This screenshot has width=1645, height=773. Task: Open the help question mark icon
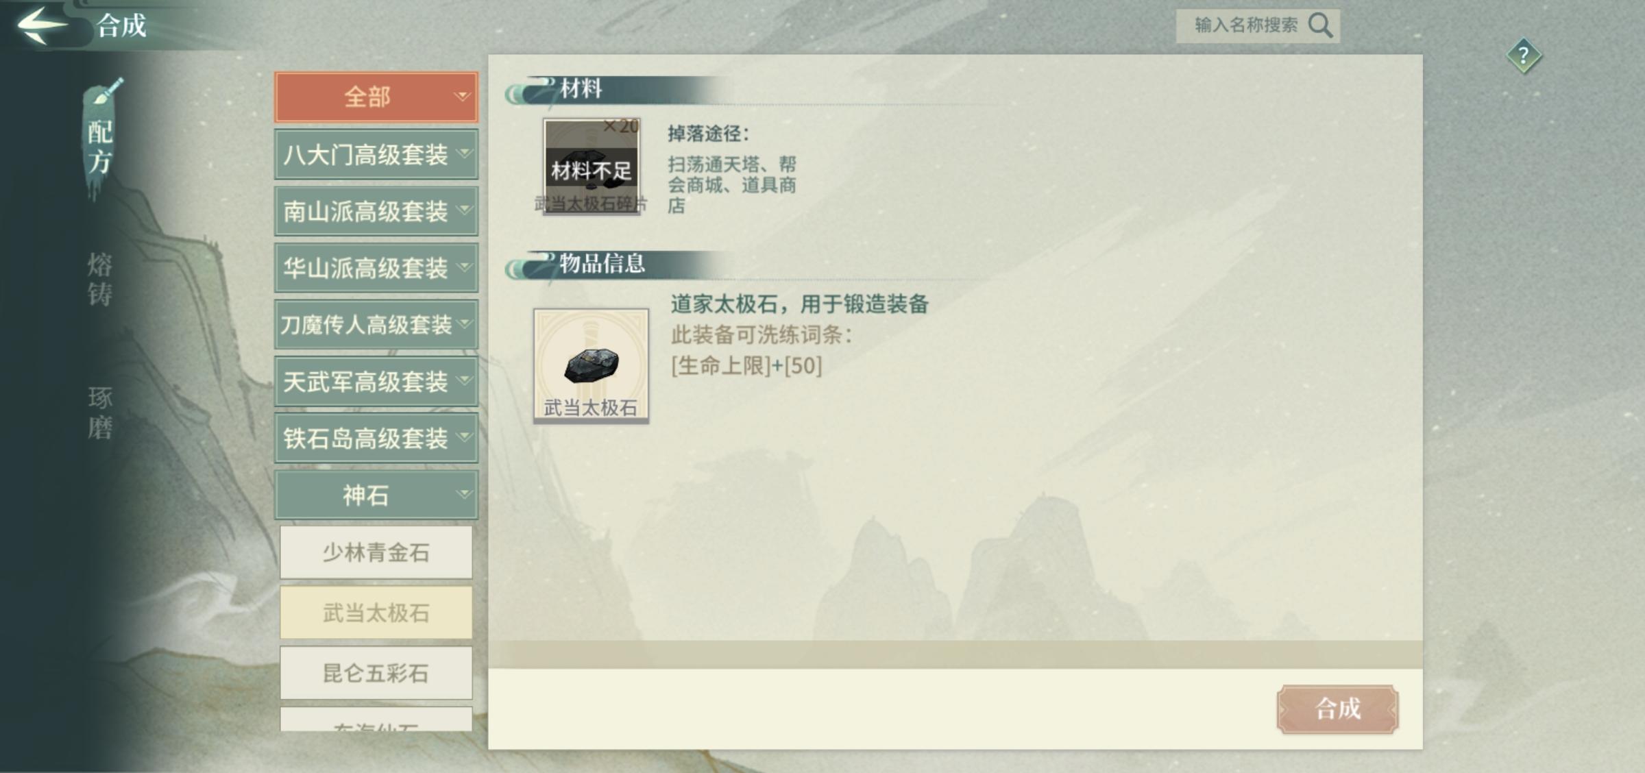[1524, 55]
